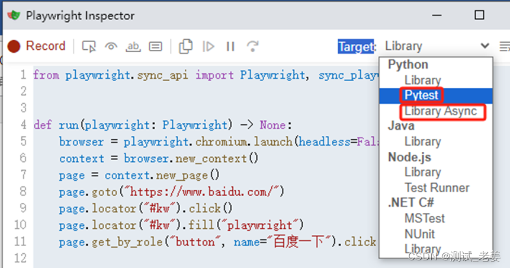Click the 'def run' line of code

click(163, 125)
